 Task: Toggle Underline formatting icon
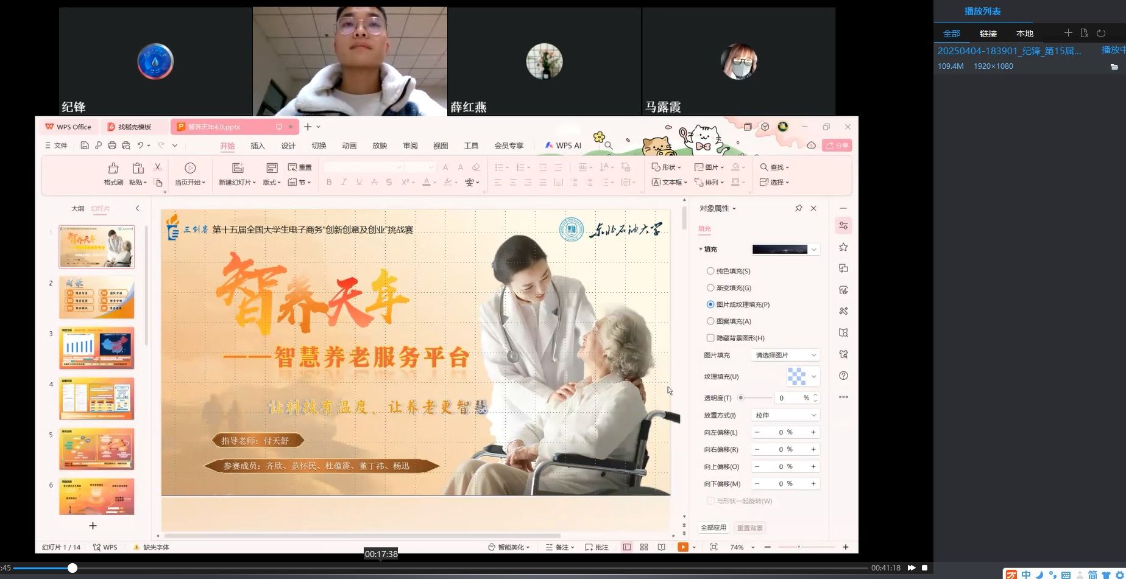click(359, 182)
